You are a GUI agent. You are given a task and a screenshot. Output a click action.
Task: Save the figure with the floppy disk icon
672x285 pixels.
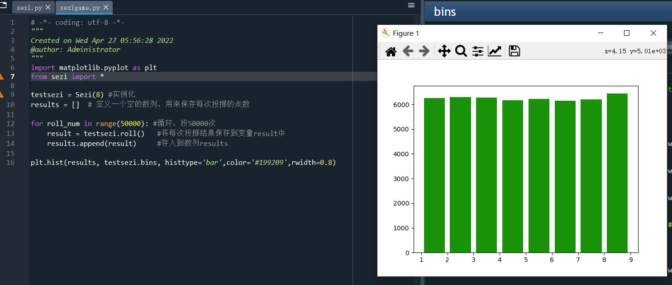pyautogui.click(x=514, y=51)
